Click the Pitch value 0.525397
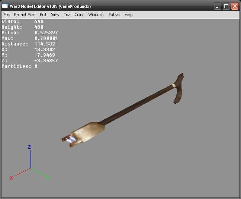Viewport: 241px width, 199px height. point(46,33)
